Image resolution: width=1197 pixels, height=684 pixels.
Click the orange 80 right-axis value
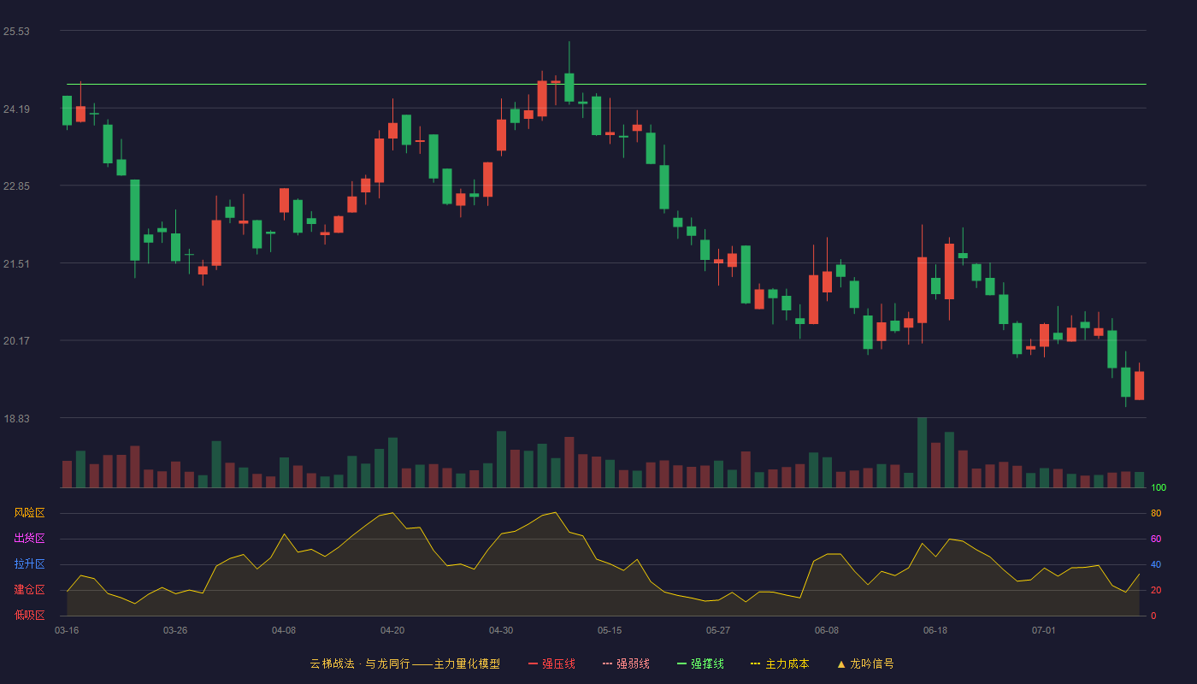tap(1156, 513)
